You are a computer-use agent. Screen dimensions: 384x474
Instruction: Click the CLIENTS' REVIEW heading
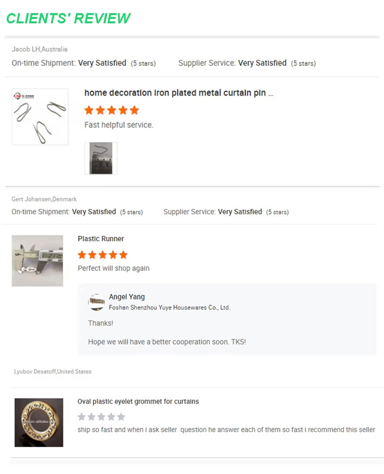69,18
